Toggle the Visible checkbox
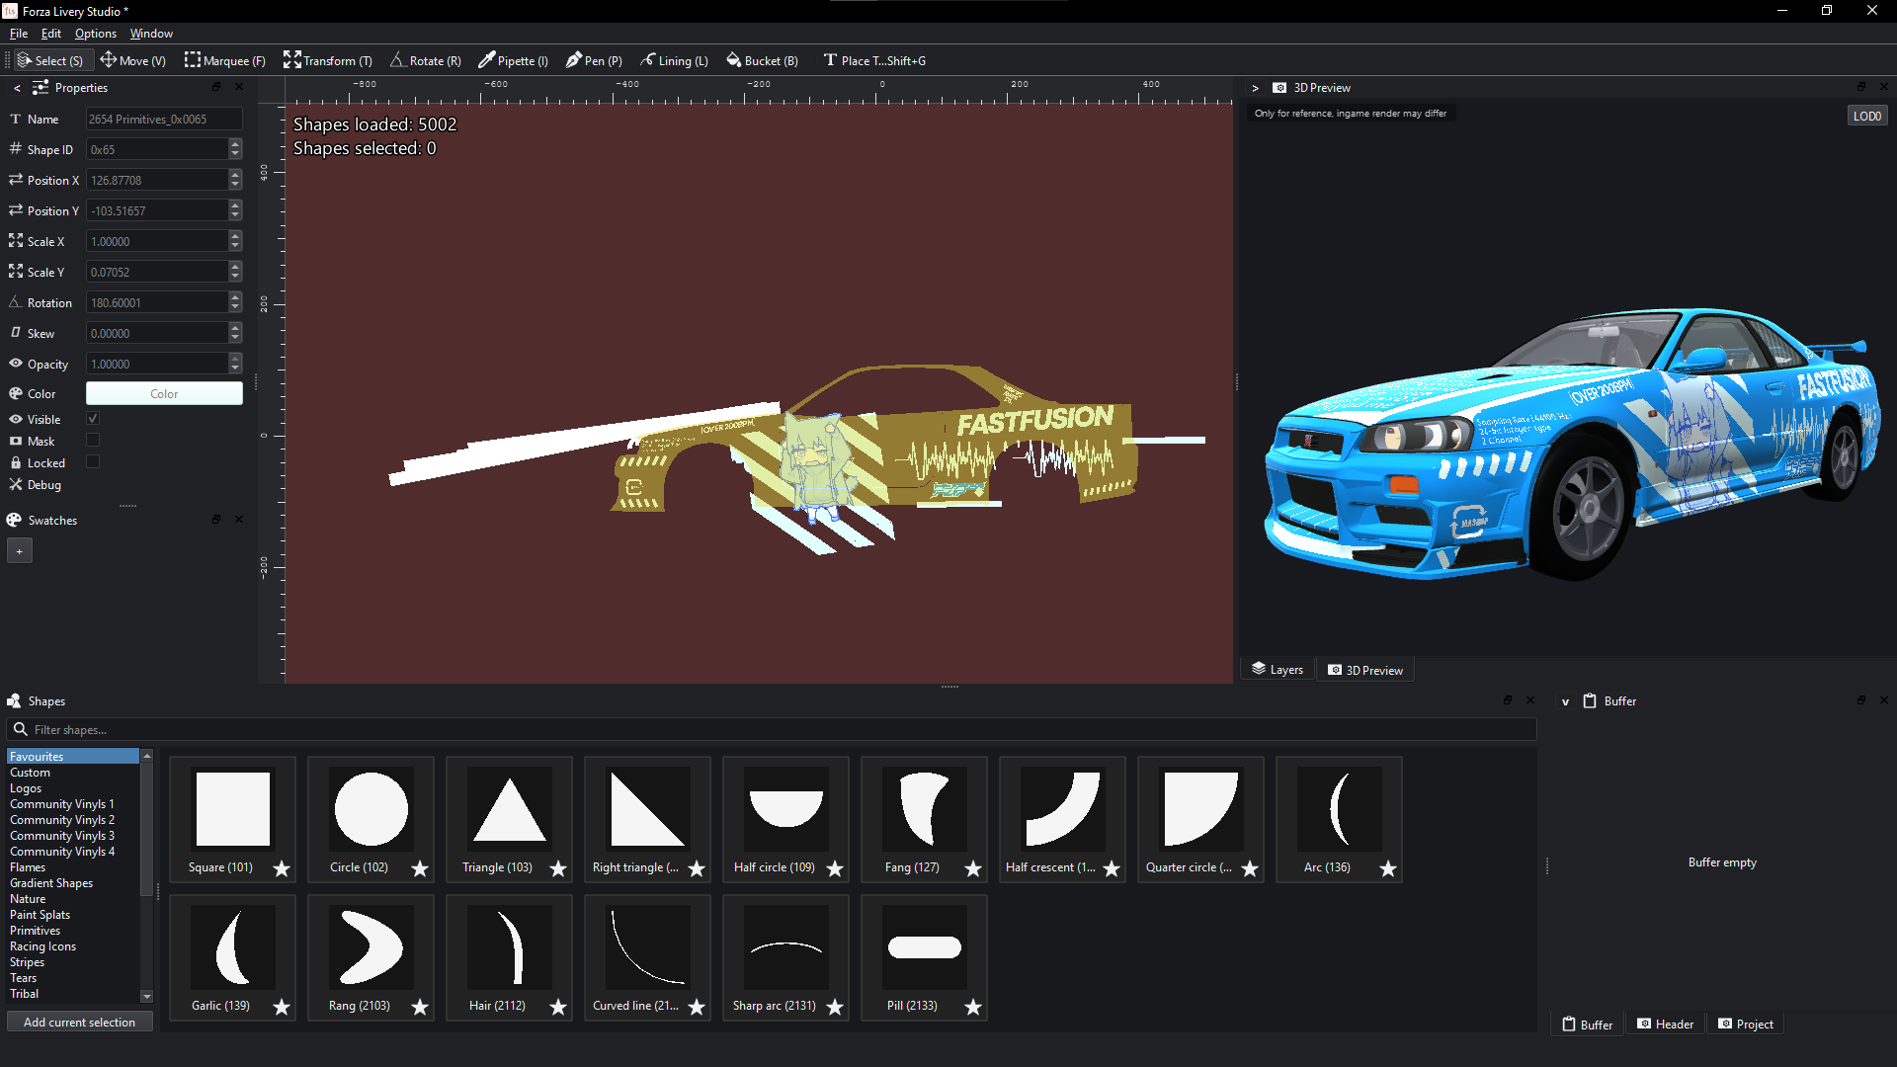The image size is (1897, 1067). 93,419
